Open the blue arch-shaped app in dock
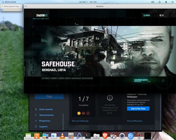176x140 pixels. point(79,136)
